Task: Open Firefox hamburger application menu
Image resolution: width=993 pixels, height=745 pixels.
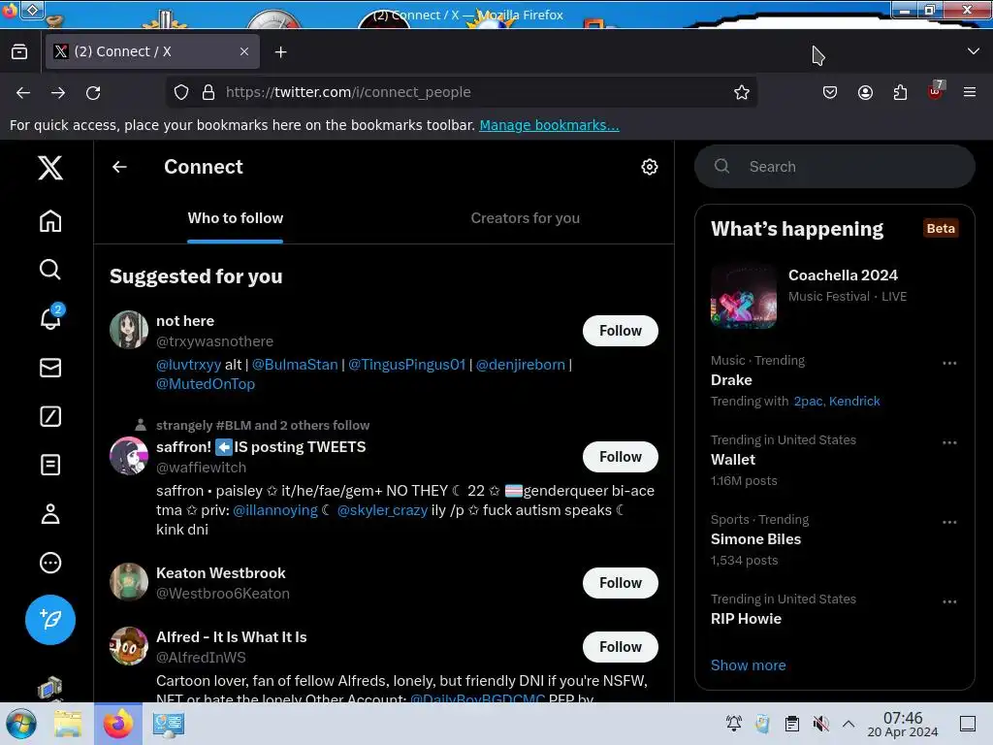Action: pyautogui.click(x=970, y=92)
